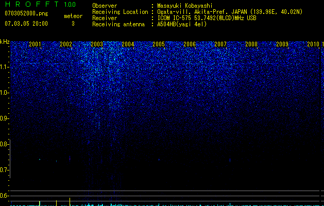Screen dimensions: 324x206
Task: Click antenna value A504HB(yagi 4el)
Action: [x=182, y=24]
